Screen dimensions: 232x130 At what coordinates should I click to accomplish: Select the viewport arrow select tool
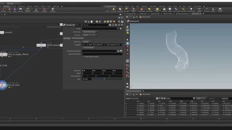[x=127, y=40]
